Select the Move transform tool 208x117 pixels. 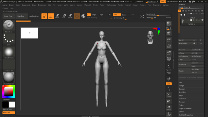57,16
